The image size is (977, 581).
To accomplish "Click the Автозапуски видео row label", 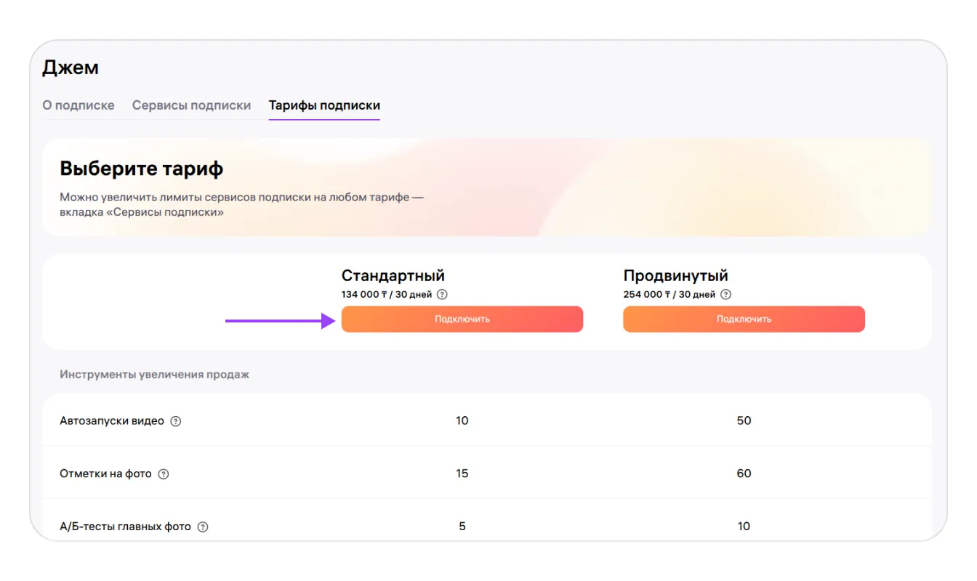I will [112, 421].
